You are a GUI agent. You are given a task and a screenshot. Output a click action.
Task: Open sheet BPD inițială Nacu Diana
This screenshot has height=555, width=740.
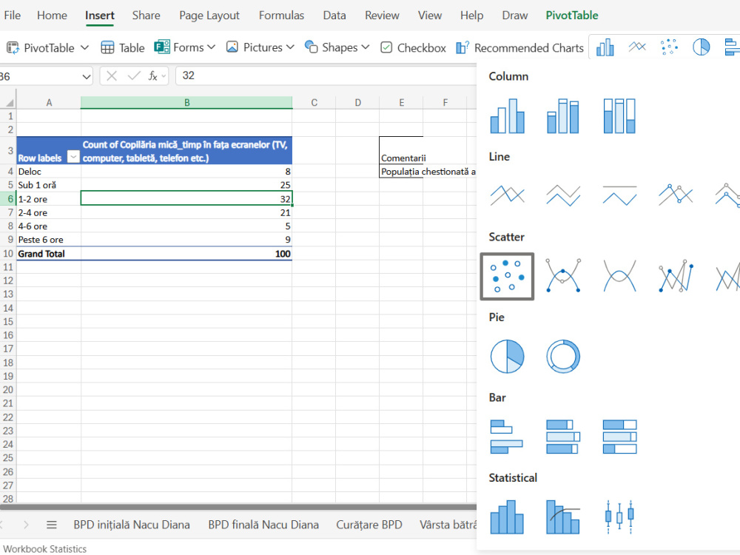coord(132,525)
